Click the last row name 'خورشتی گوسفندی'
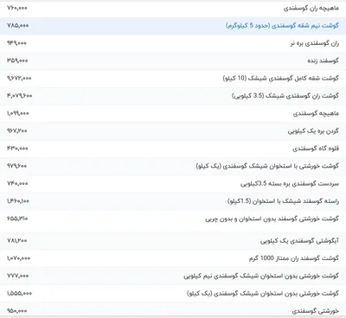Viewport: 346px width, 318px height. tap(316, 311)
